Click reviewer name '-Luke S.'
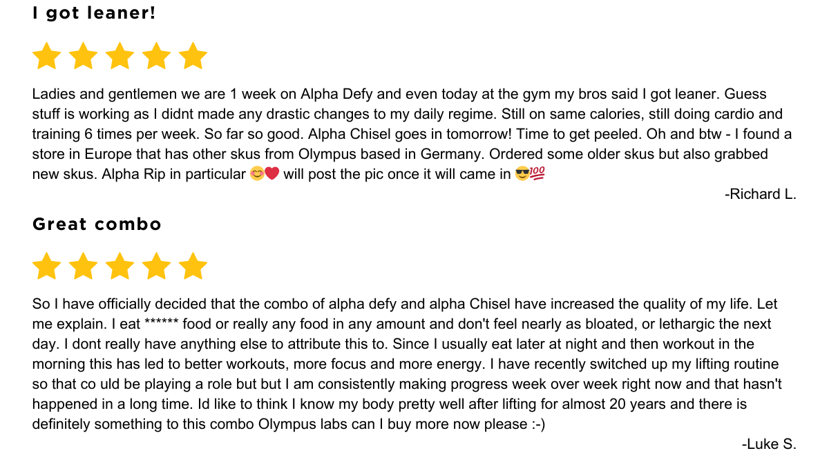829x462 pixels. (x=769, y=444)
